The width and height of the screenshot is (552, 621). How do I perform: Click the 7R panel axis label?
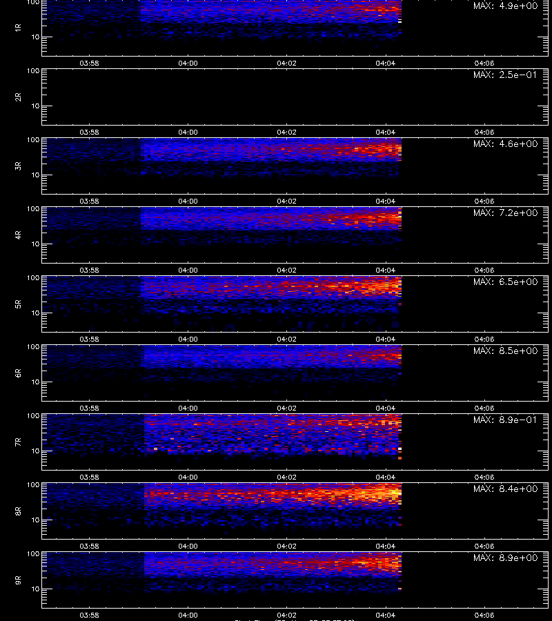click(x=18, y=442)
